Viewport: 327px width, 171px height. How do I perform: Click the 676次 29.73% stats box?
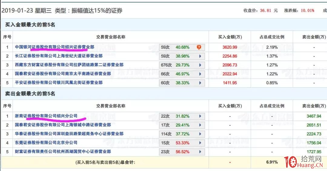[x=182, y=65]
